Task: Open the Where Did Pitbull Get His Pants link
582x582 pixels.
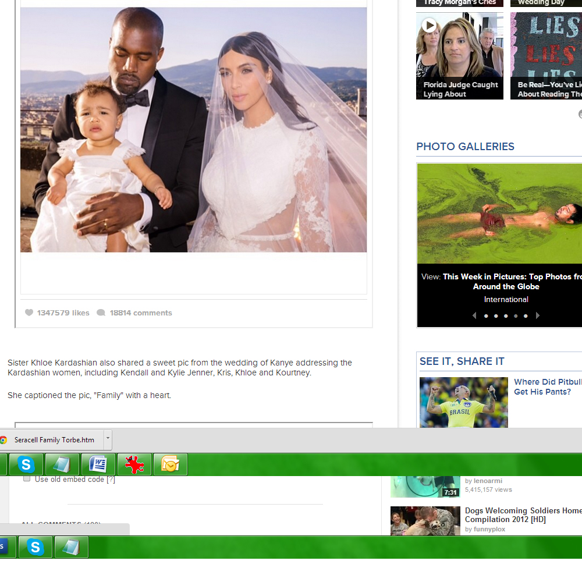Action: coord(547,387)
